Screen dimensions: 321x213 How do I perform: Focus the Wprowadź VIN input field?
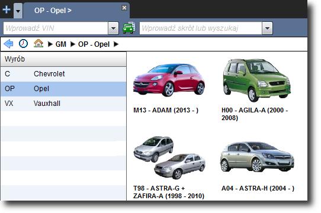tap(56, 28)
